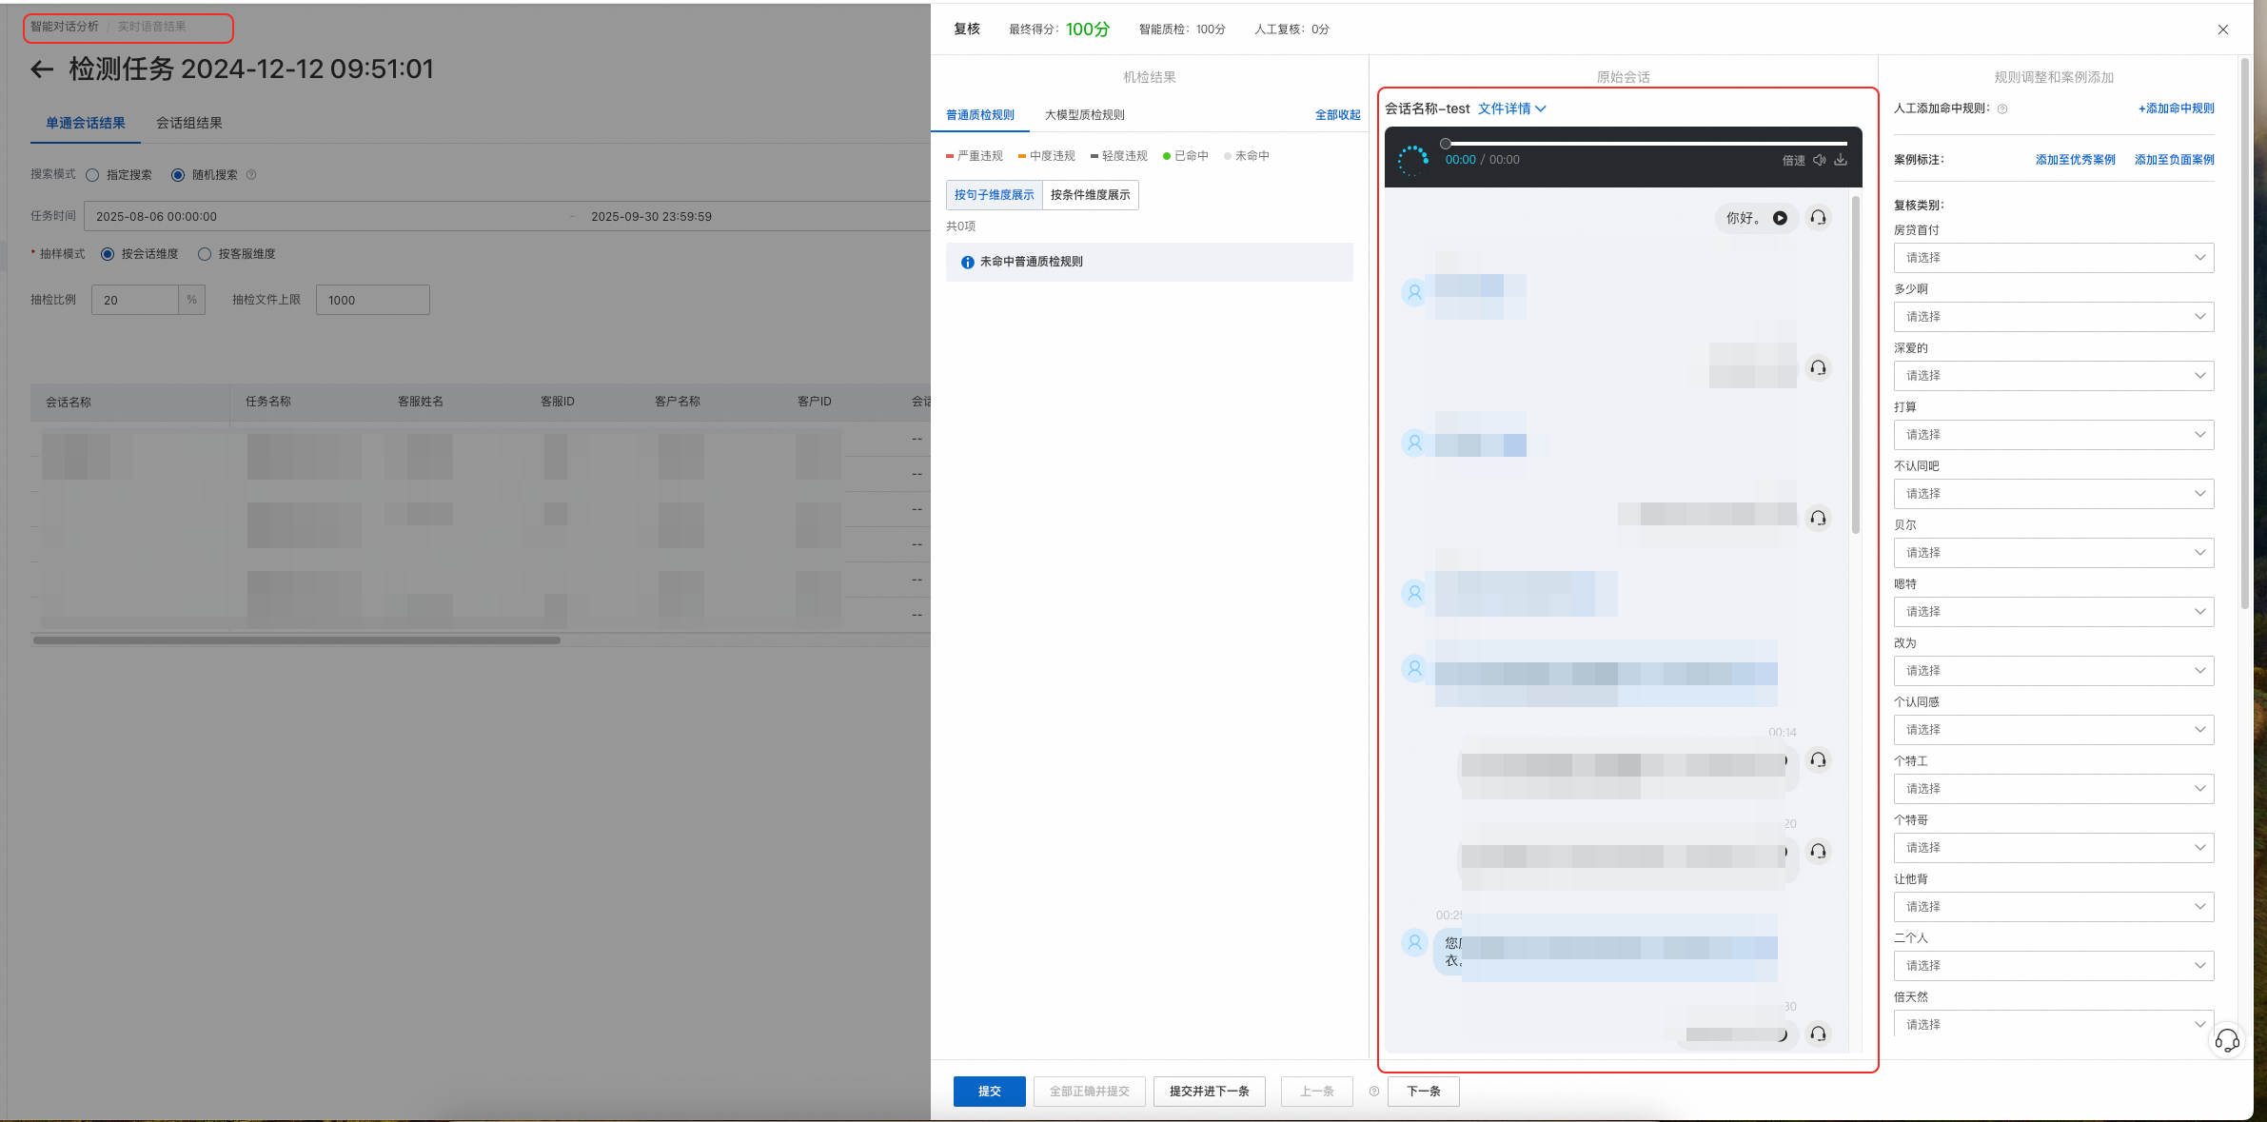2267x1122 pixels.
Task: Click the audio download icon
Action: pos(1841,160)
